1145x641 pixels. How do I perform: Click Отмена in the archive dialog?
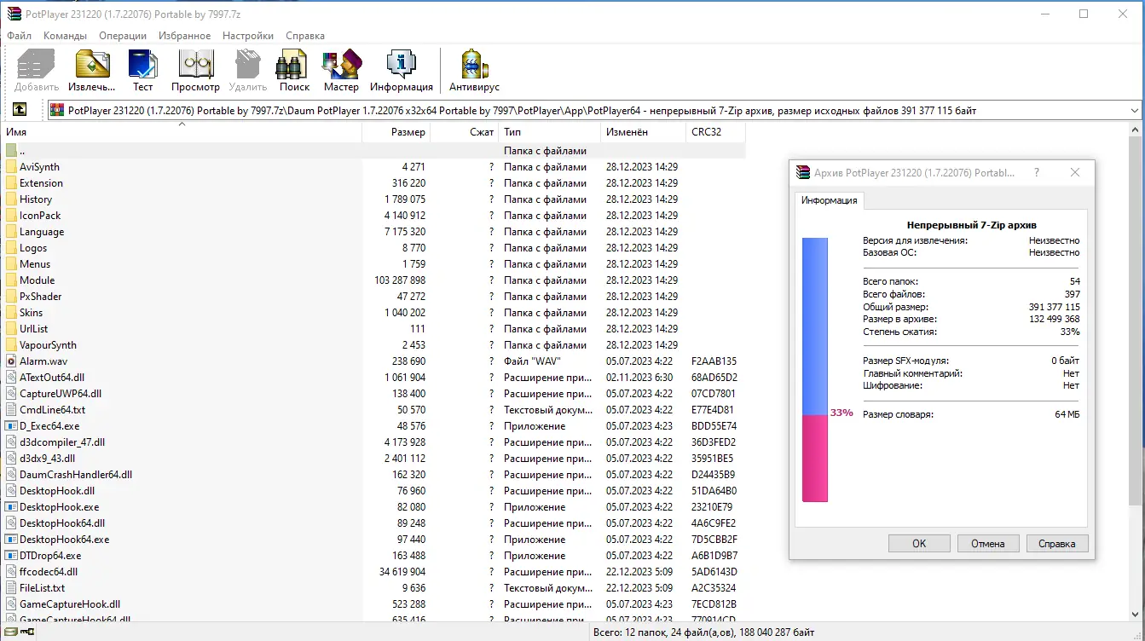tap(988, 543)
